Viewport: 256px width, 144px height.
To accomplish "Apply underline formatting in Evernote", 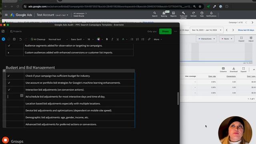I will click(x=118, y=39).
